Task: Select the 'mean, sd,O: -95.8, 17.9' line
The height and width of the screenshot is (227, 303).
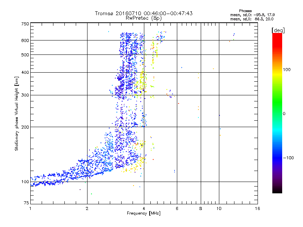Action: 252,15
